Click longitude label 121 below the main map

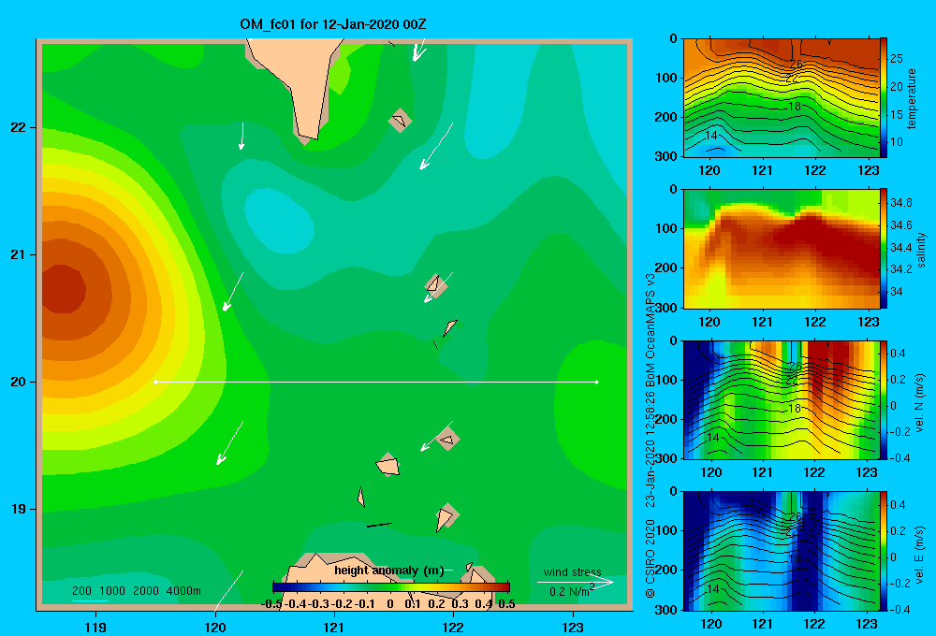click(334, 627)
